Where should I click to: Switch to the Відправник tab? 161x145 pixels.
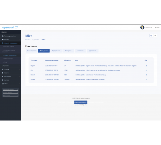point(56,51)
